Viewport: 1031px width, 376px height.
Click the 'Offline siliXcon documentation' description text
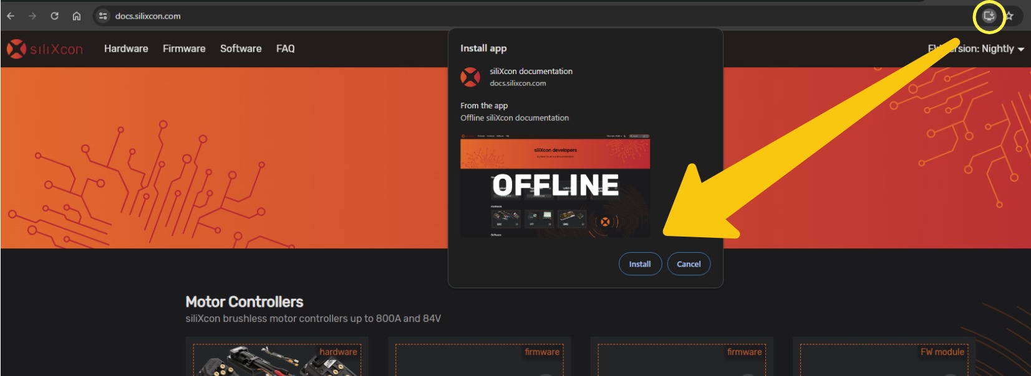(x=515, y=118)
